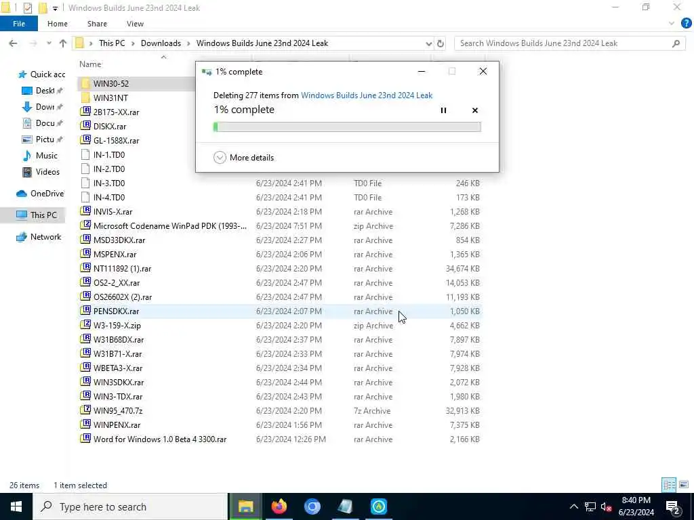Image resolution: width=694 pixels, height=520 pixels.
Task: Open Explorer Help
Action: (686, 23)
